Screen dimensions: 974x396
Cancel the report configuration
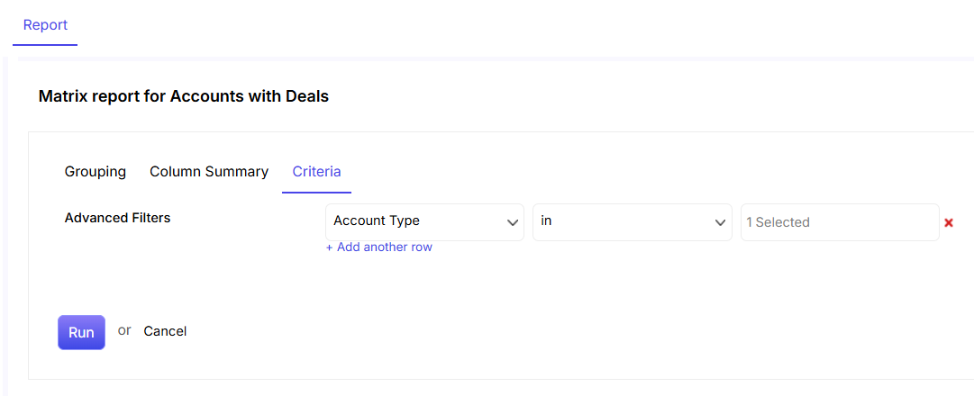click(x=165, y=331)
